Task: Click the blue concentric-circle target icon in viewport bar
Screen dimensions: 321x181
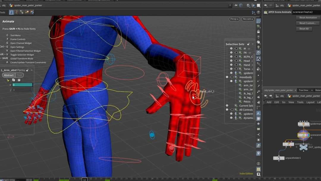Action: point(241,5)
